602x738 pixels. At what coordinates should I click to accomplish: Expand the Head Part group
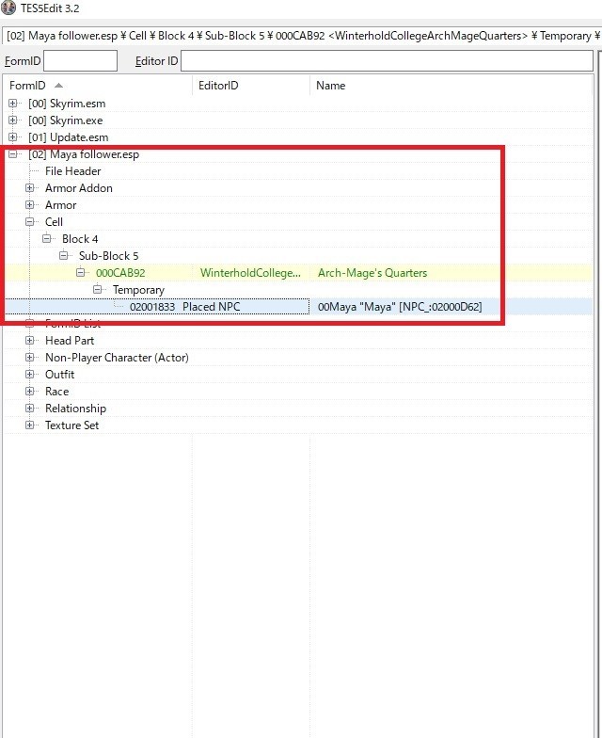[30, 341]
